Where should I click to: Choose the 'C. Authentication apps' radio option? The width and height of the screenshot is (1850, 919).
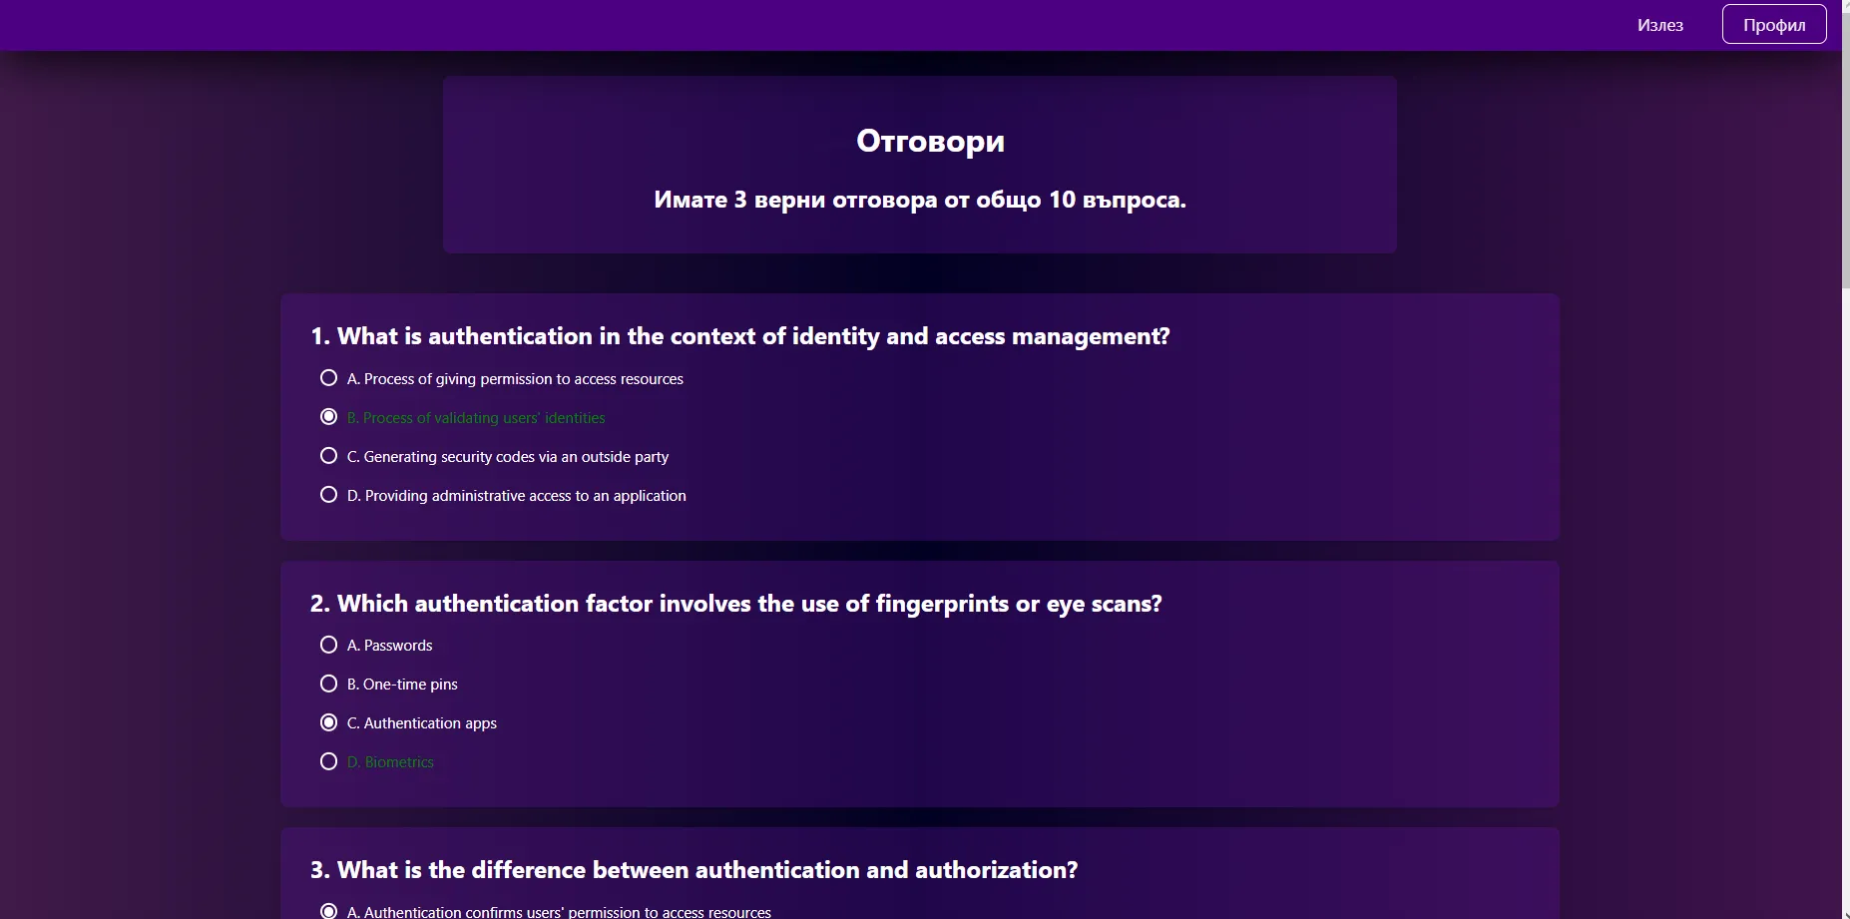(x=328, y=722)
